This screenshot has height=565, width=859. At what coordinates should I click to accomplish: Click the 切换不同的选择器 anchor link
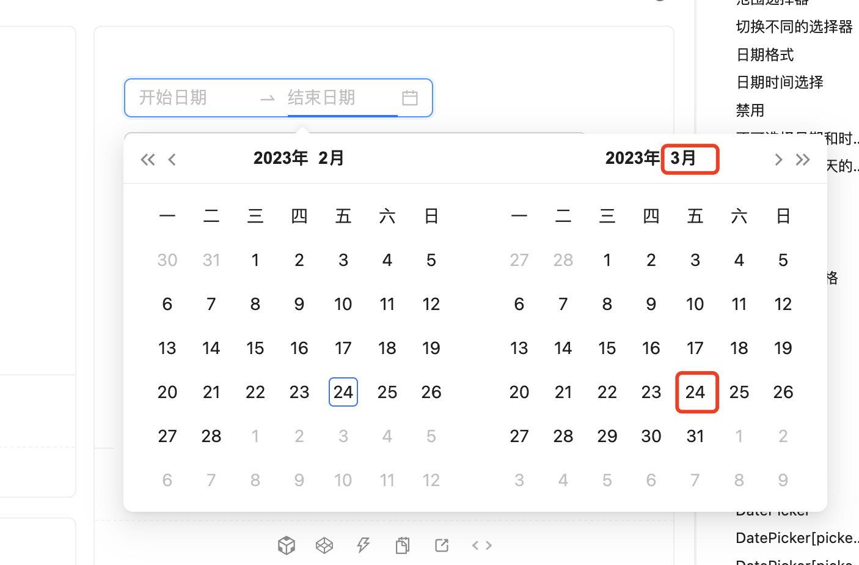click(794, 26)
